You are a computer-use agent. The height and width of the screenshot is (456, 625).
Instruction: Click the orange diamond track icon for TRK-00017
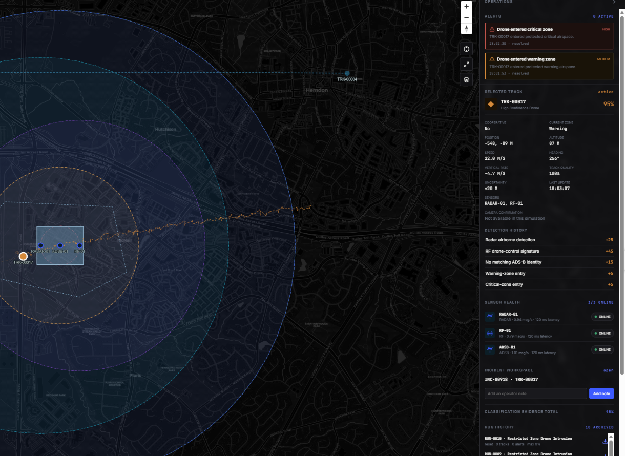click(491, 105)
